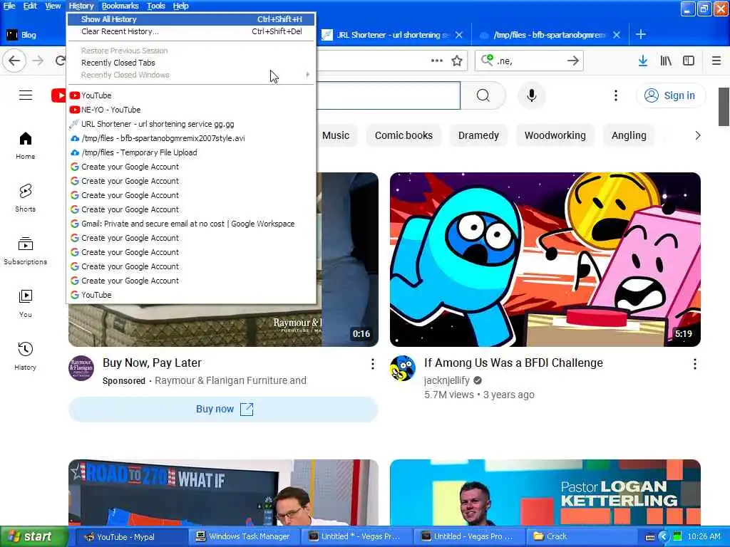The width and height of the screenshot is (730, 547).
Task: Open the Library bookshelf icon
Action: coord(666,61)
